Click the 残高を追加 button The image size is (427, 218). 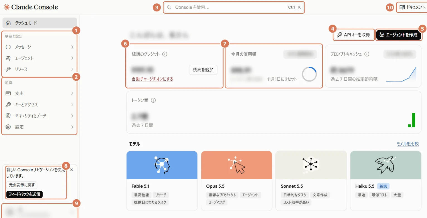click(x=203, y=70)
